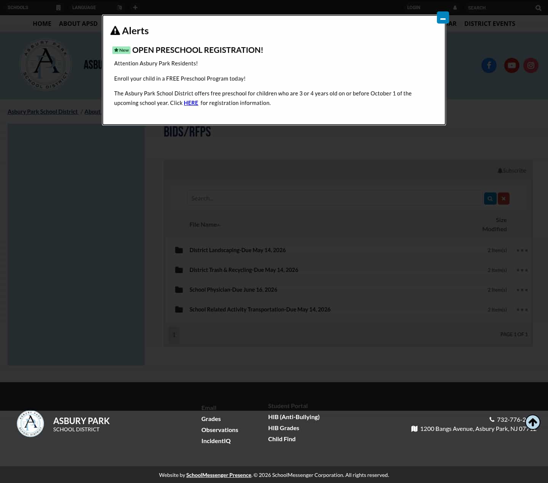
Task: Open the district YouTube channel icon
Action: [512, 65]
